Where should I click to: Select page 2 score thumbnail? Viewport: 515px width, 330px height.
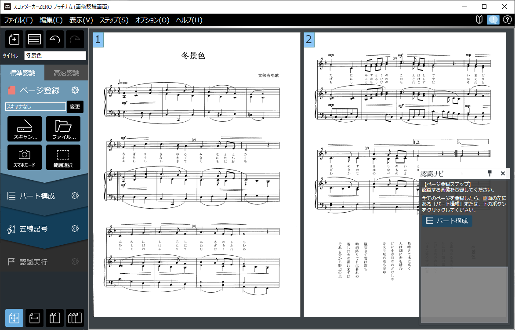coord(405,174)
